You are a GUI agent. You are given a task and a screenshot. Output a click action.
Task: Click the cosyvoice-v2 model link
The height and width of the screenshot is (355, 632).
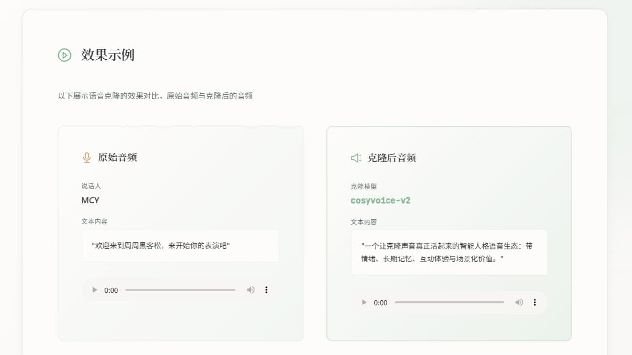381,200
